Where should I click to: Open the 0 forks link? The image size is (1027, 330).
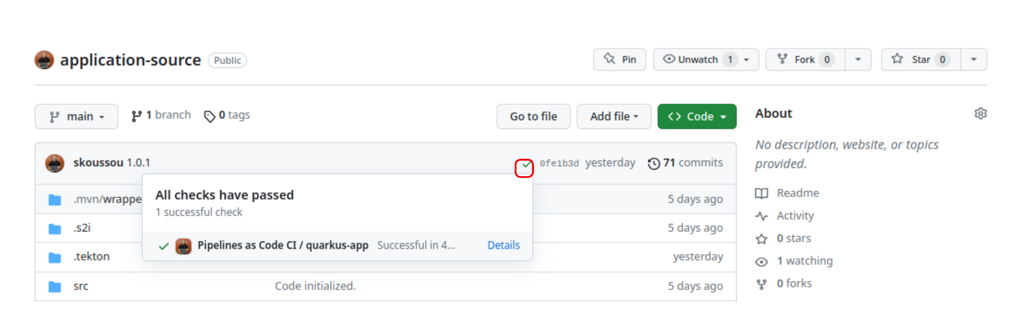pos(794,283)
